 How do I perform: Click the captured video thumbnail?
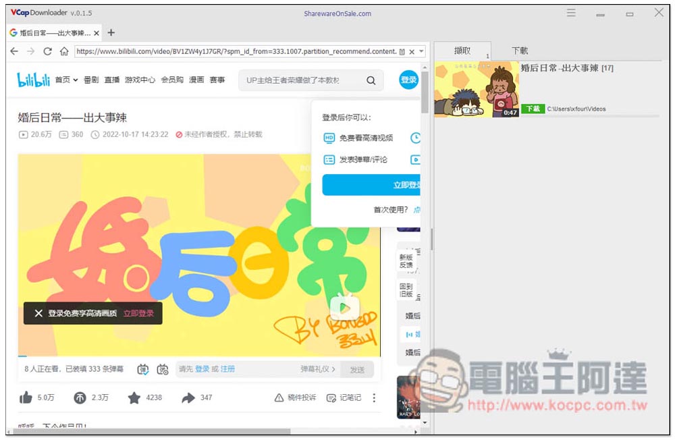[x=477, y=89]
